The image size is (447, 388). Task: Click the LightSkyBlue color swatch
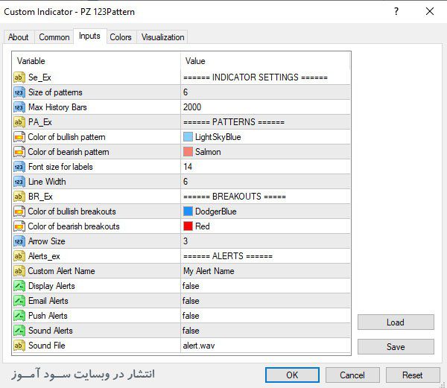(188, 137)
